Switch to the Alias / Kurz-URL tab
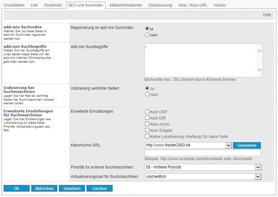The width and height of the screenshot is (278, 197). (x=193, y=5)
